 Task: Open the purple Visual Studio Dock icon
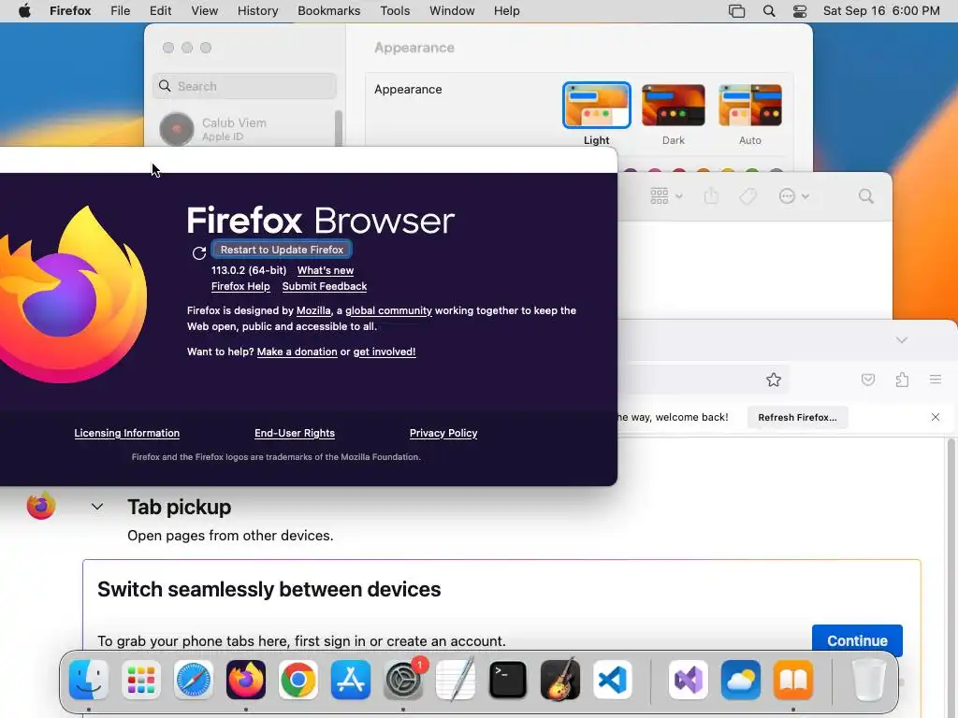tap(688, 680)
